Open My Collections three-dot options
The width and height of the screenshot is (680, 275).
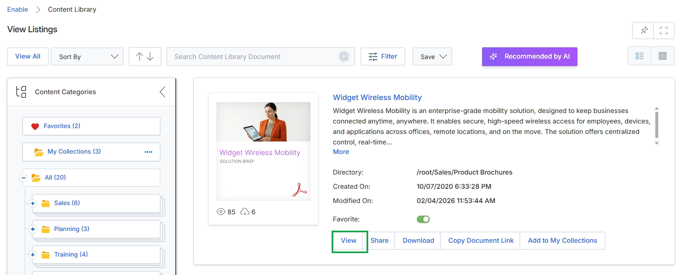coord(149,152)
